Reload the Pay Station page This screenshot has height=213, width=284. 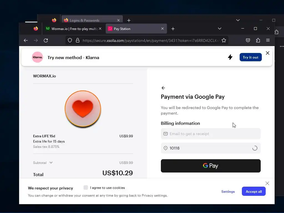[x=46, y=40]
